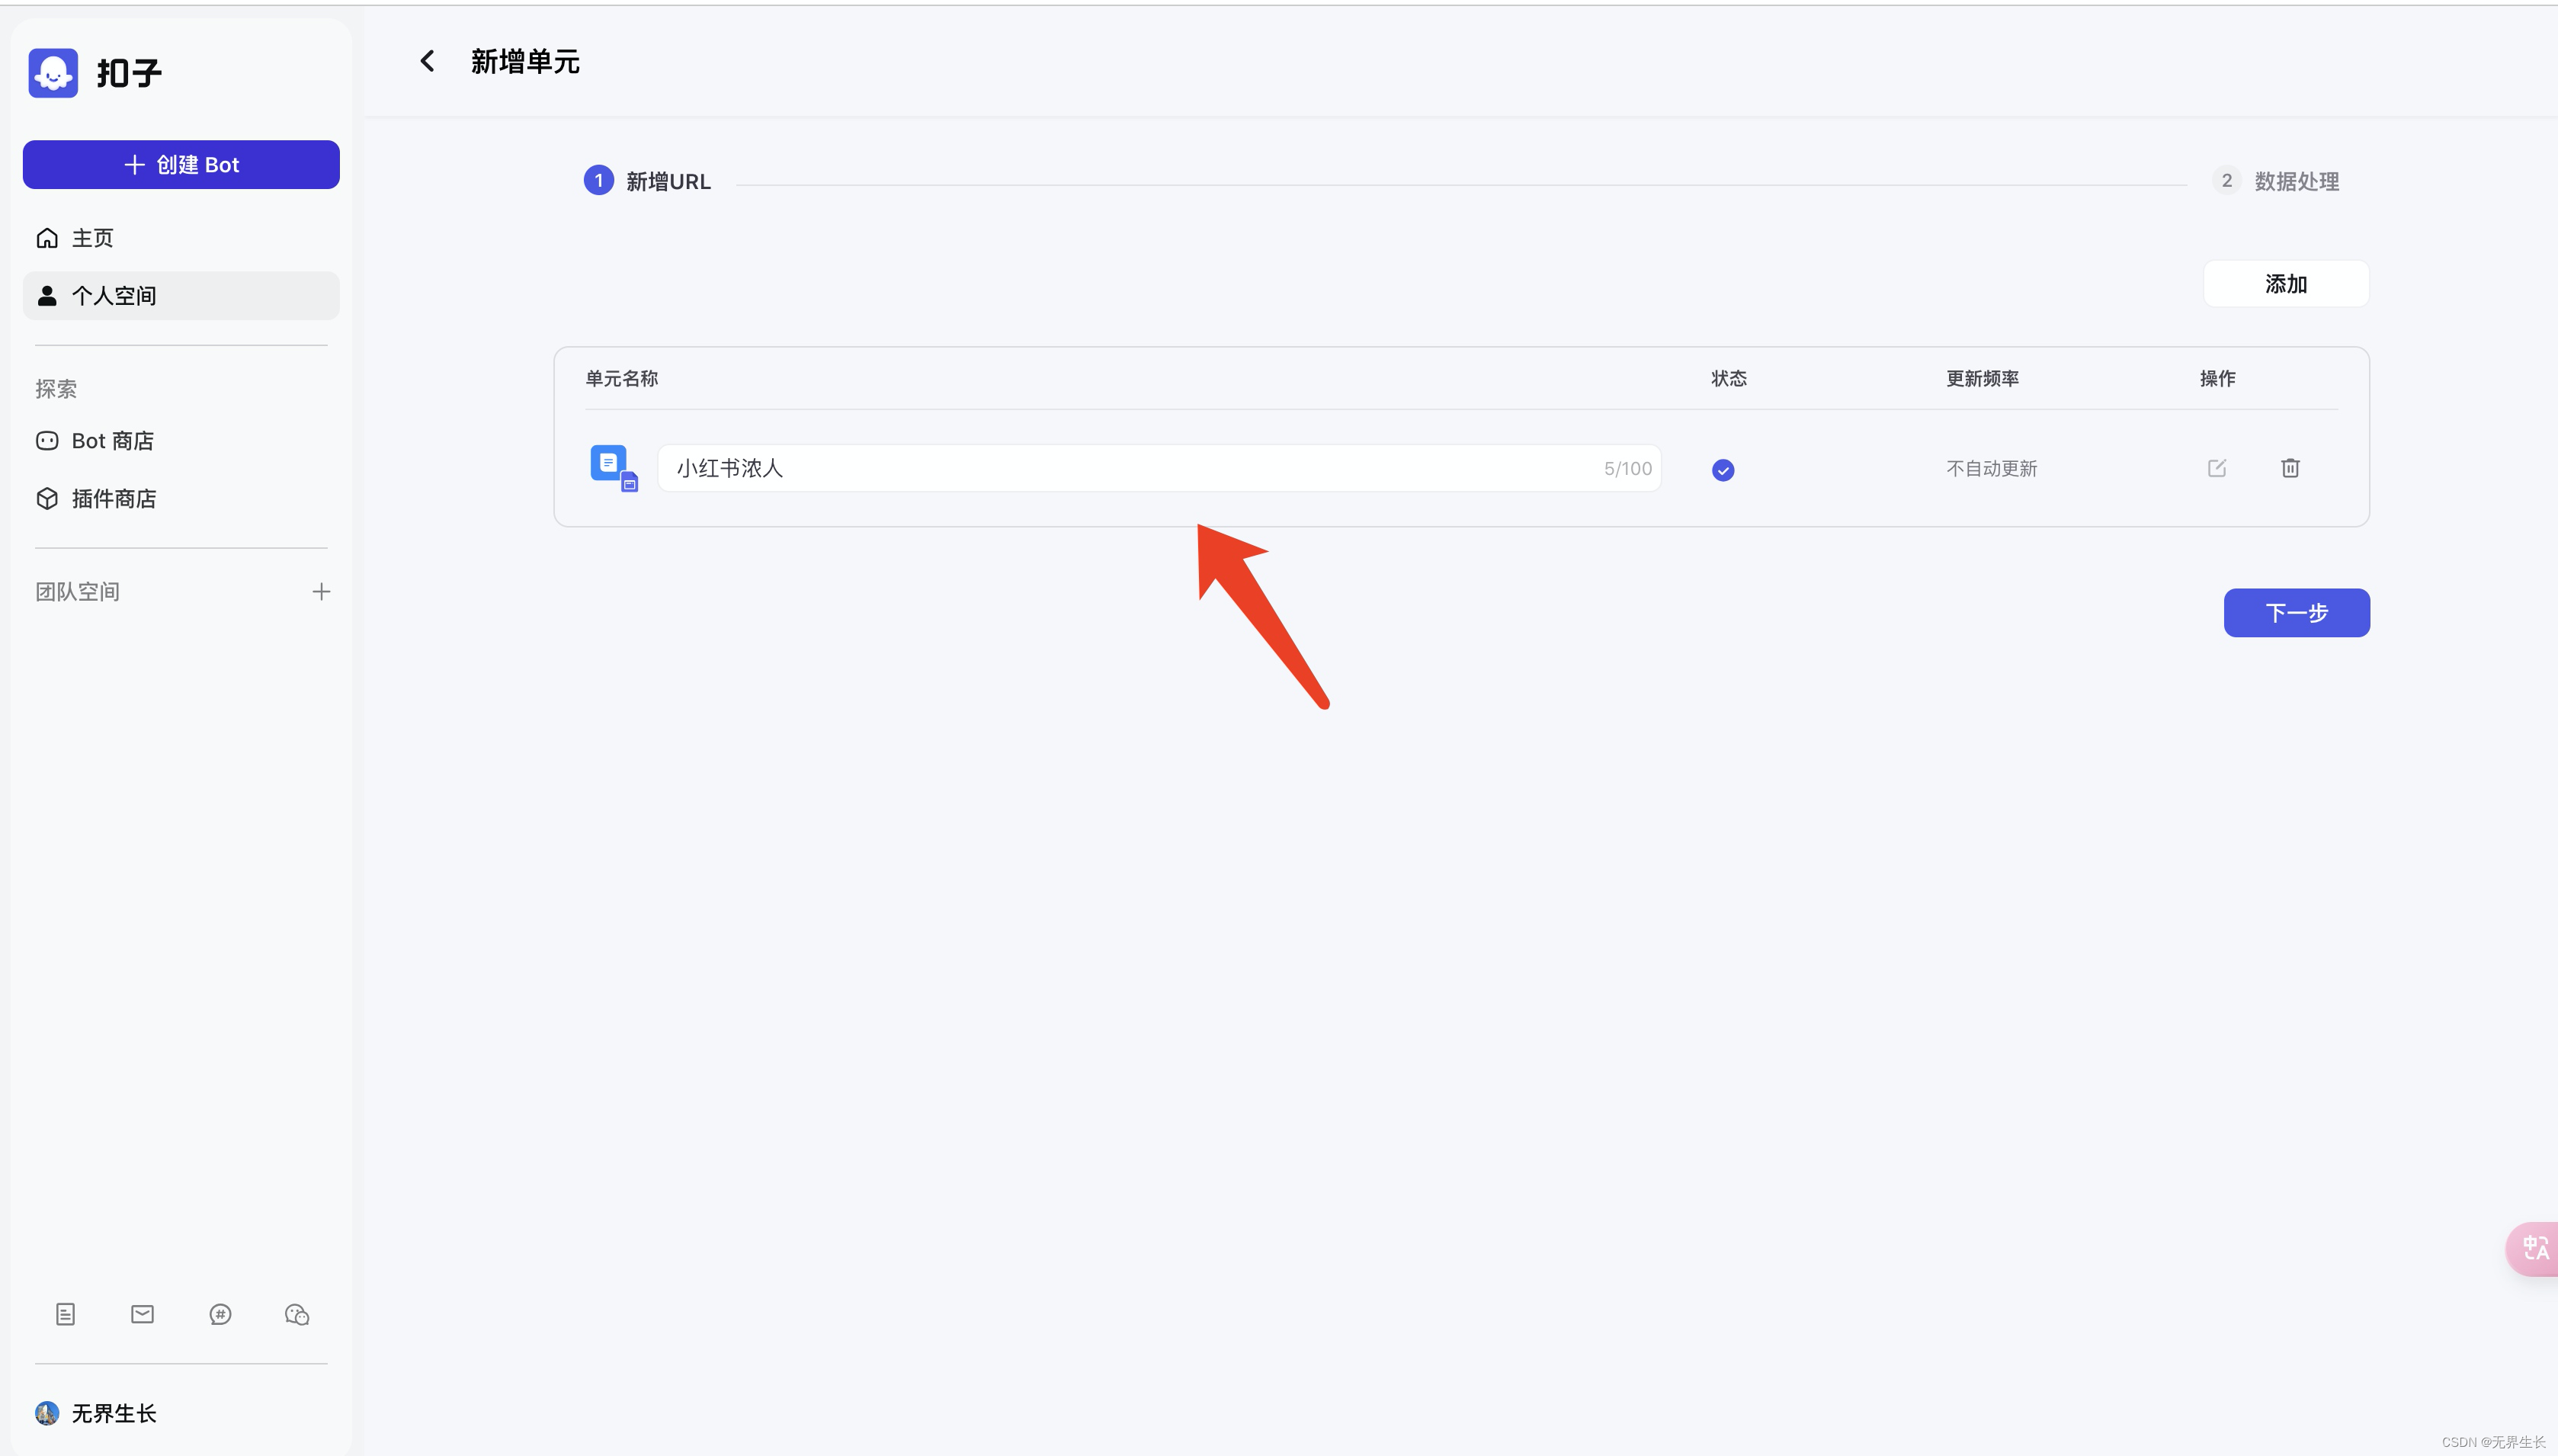This screenshot has width=2558, height=1456.
Task: Open 插件商店 from the sidebar
Action: 113,499
